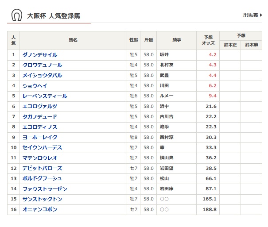Viewport: 268px width, 227px height.
Task: Click the odds value 4.3
Action: click(x=213, y=65)
